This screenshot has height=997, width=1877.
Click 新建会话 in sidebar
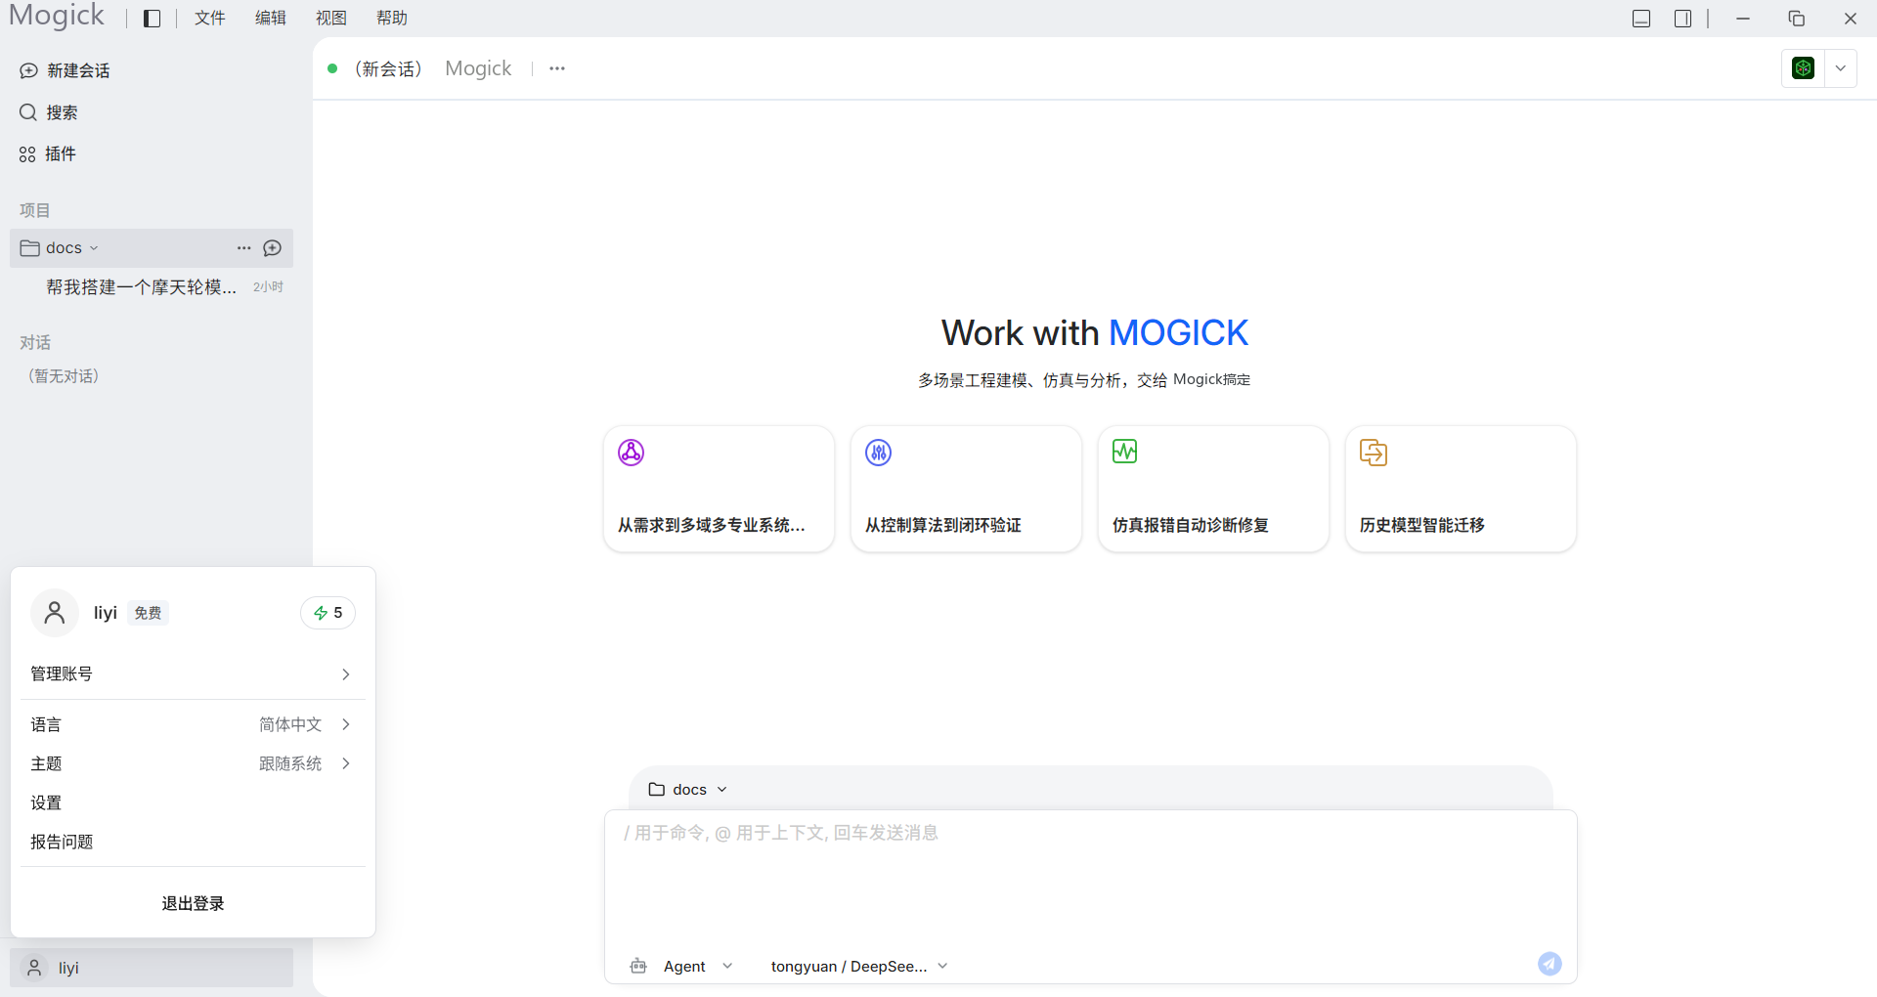click(78, 70)
